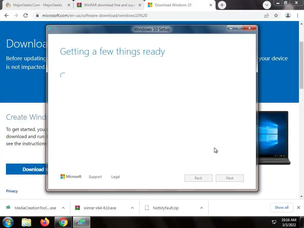The height and width of the screenshot is (228, 304).
Task: Open the tab search dropdown arrow
Action: click(267, 5)
